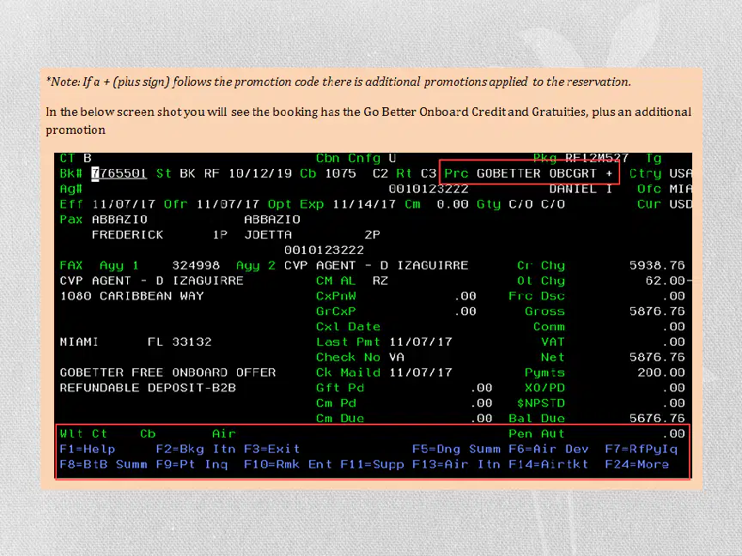Click the $NPSTD label
The height and width of the screenshot is (556, 742).
pos(541,403)
